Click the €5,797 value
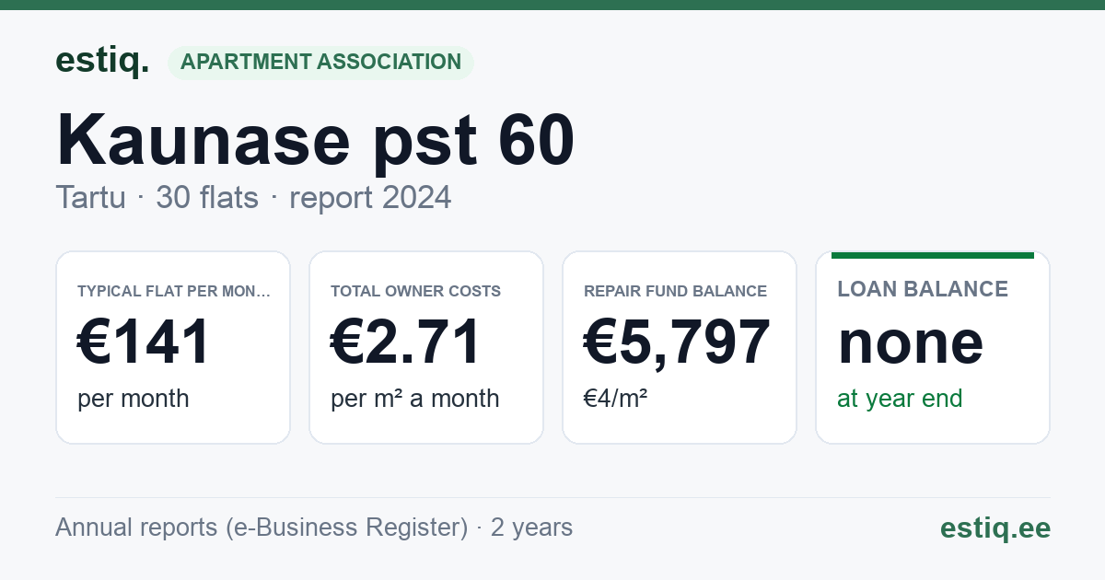 [x=677, y=342]
